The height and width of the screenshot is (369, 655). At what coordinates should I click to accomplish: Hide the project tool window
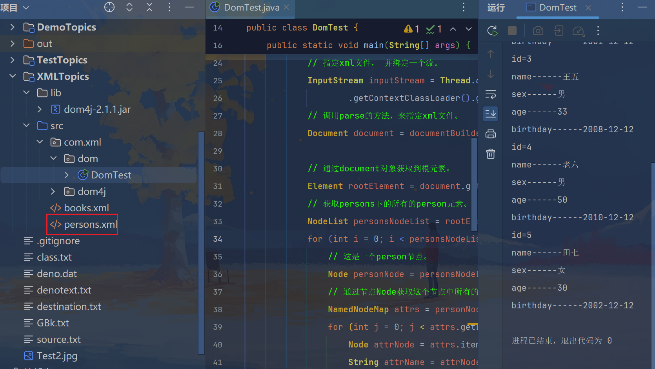(189, 7)
